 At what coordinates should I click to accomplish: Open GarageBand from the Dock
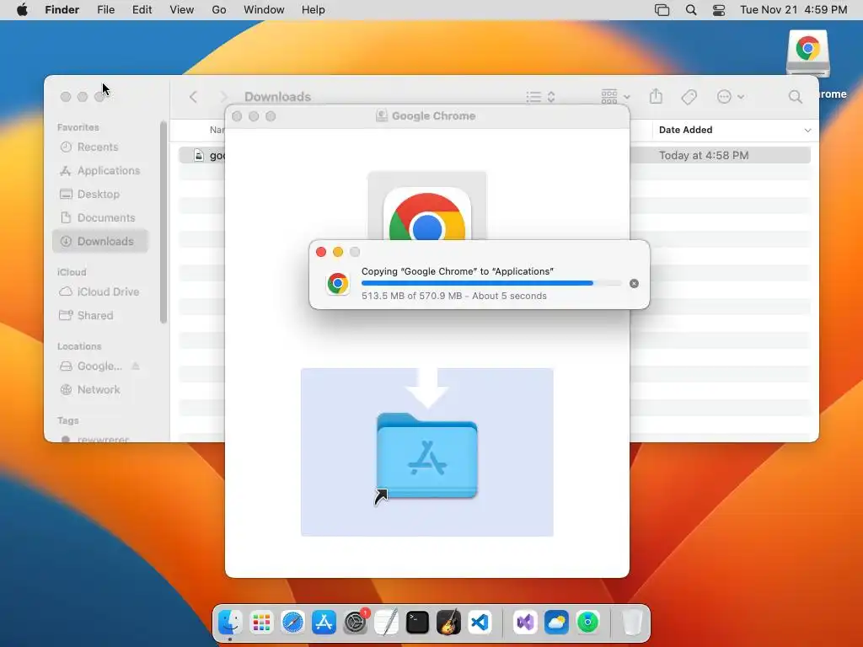click(448, 623)
